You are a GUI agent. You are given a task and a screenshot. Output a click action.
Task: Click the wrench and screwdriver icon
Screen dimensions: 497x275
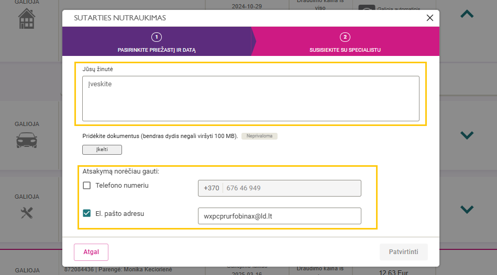(27, 213)
